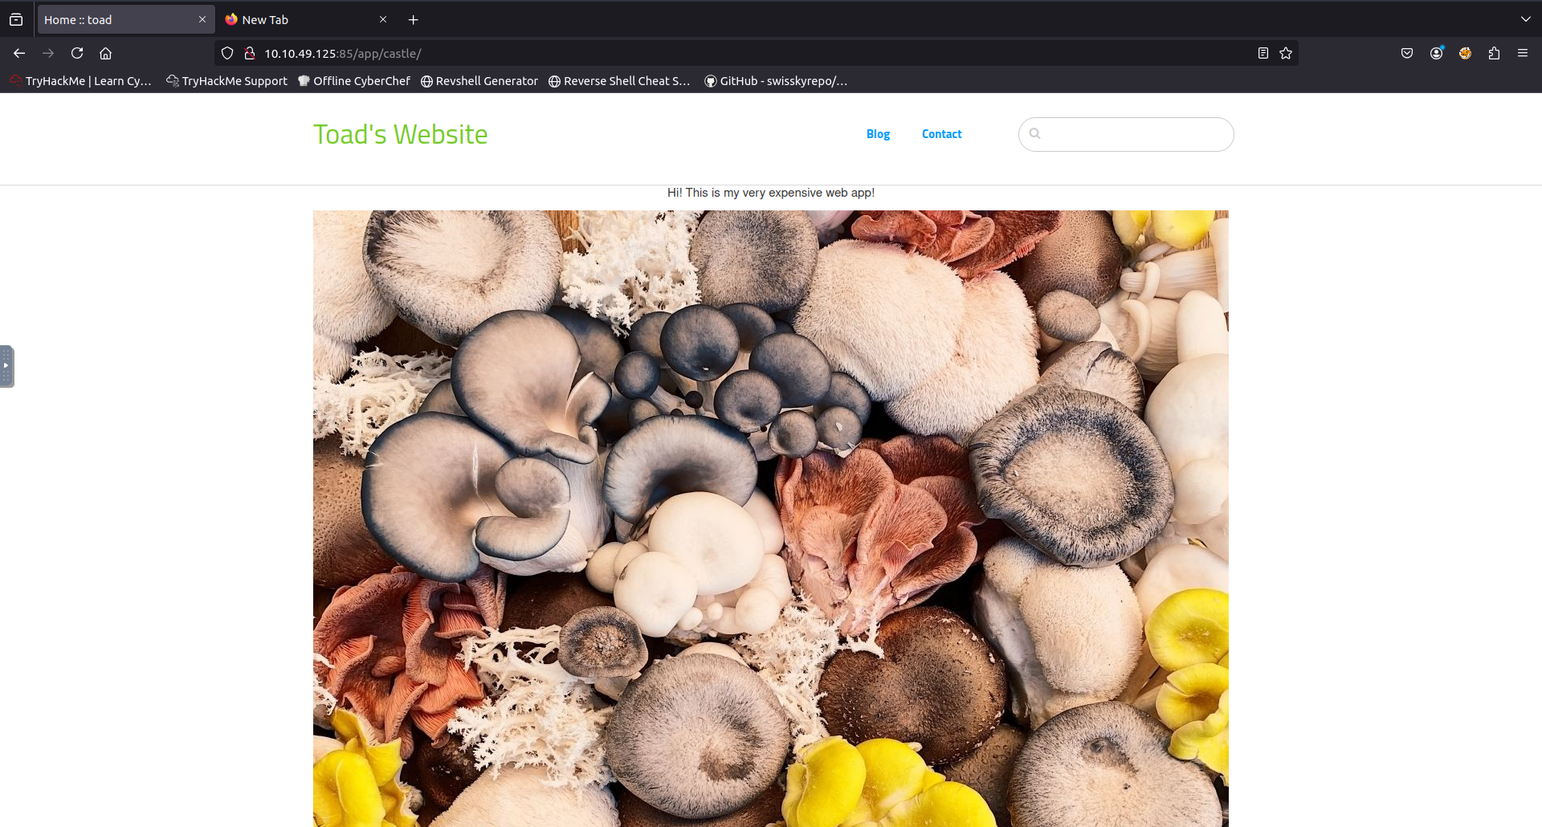Open the Firefox View icon at tab bar
This screenshot has width=1542, height=827.
click(16, 19)
